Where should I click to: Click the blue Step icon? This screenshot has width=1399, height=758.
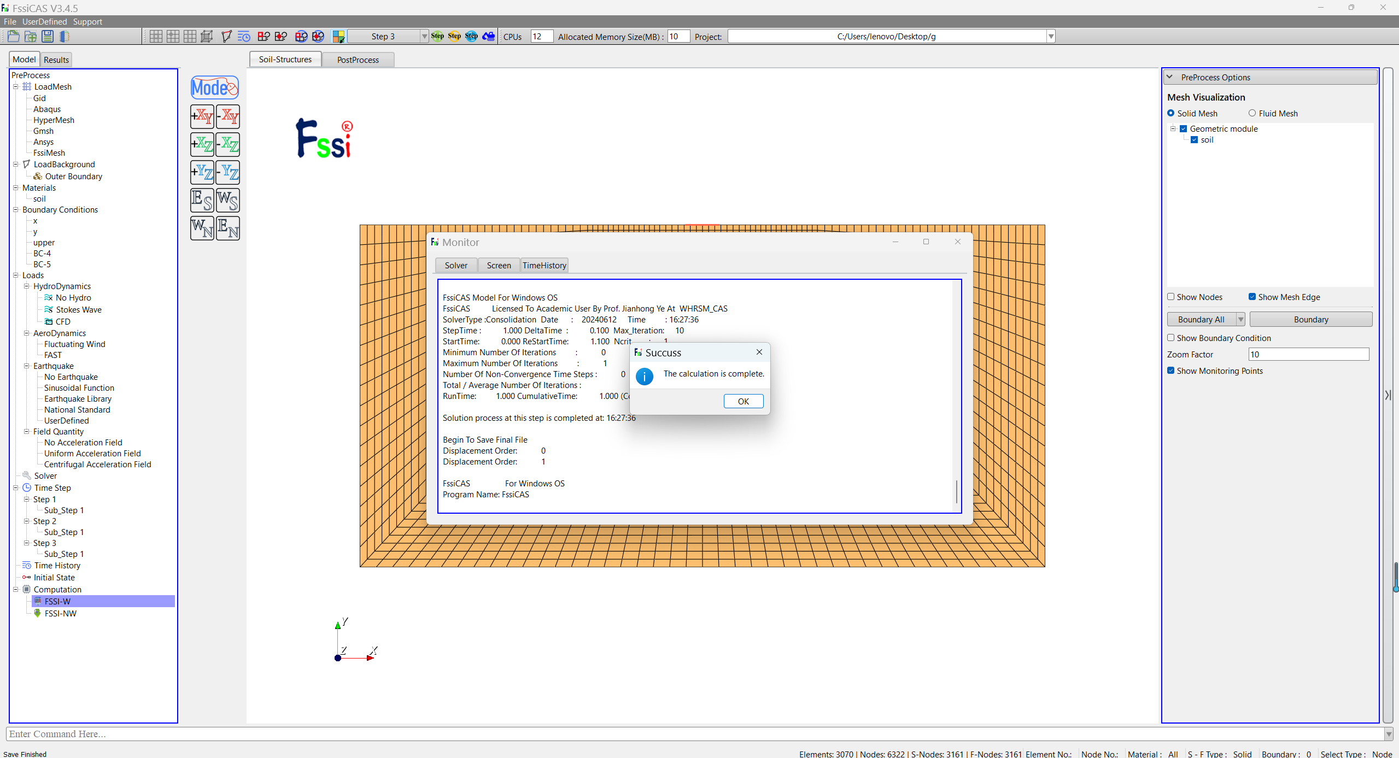coord(471,37)
